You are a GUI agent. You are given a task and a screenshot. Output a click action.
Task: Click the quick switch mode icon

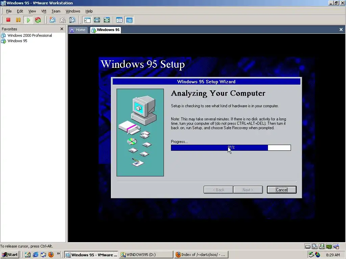click(x=106, y=20)
